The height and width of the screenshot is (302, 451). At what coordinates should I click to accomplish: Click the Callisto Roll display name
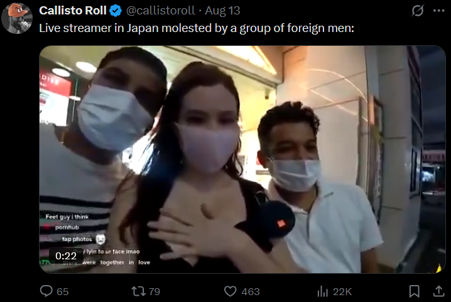click(x=73, y=11)
